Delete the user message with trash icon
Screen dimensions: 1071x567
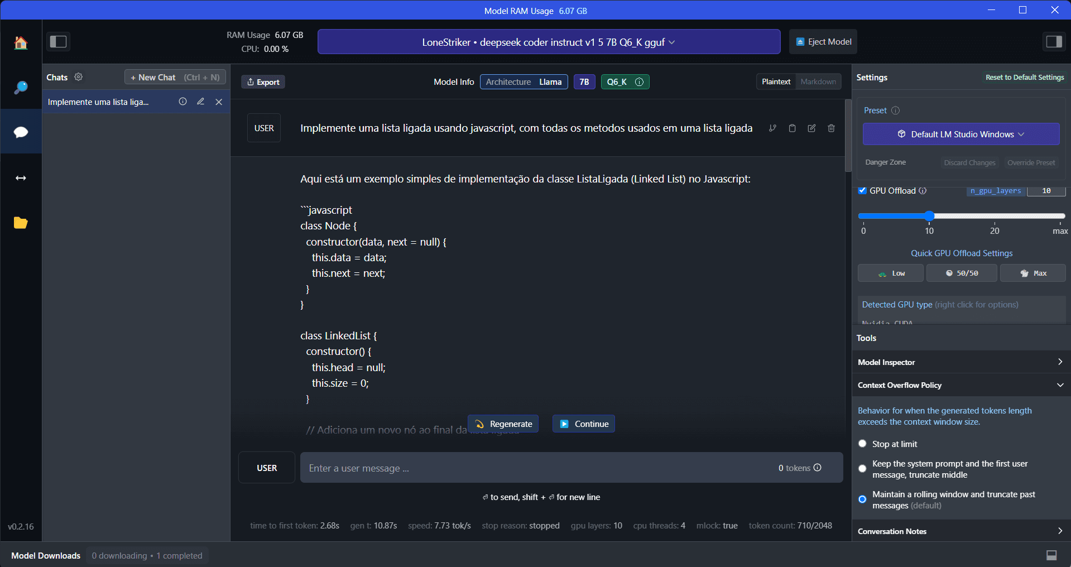pos(831,128)
